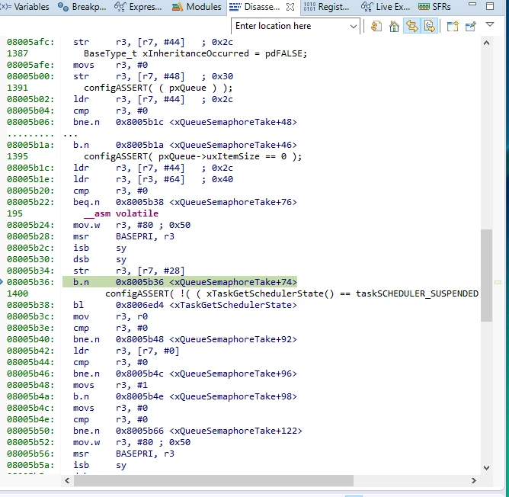Click address 08005b36 in the gutter
The width and height of the screenshot is (509, 497).
click(x=30, y=282)
